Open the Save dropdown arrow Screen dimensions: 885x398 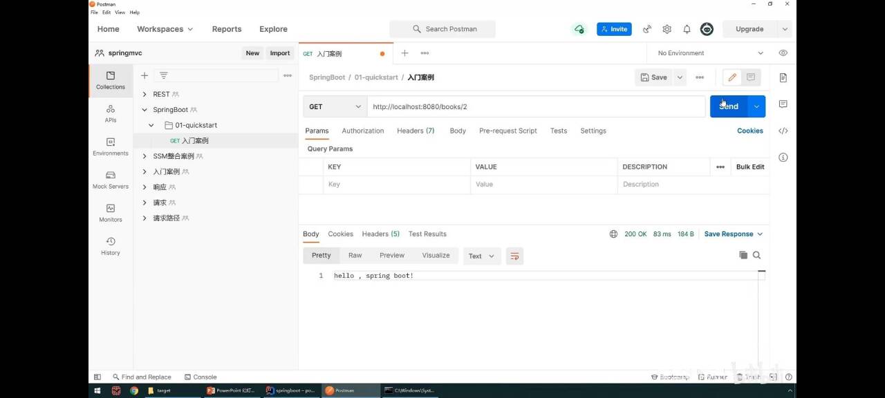tap(680, 77)
